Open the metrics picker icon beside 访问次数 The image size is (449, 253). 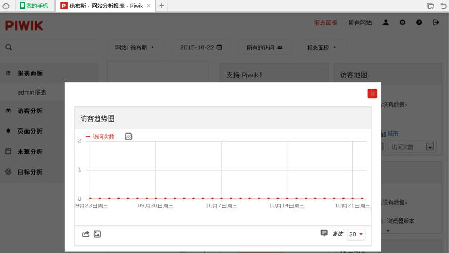(128, 137)
